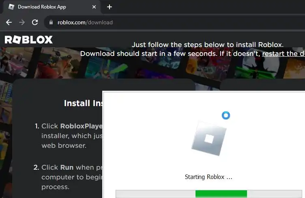Click the Install Instructions heading
Image resolution: width=305 pixels, height=198 pixels.
pos(84,103)
